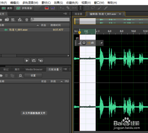The height and width of the screenshot is (133, 148).
Task: Select the Marquee Selection tool
Action: (87, 8)
